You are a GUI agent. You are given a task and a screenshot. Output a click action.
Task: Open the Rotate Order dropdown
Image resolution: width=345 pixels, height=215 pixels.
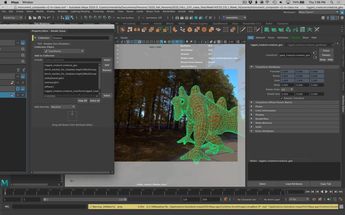click(x=287, y=90)
